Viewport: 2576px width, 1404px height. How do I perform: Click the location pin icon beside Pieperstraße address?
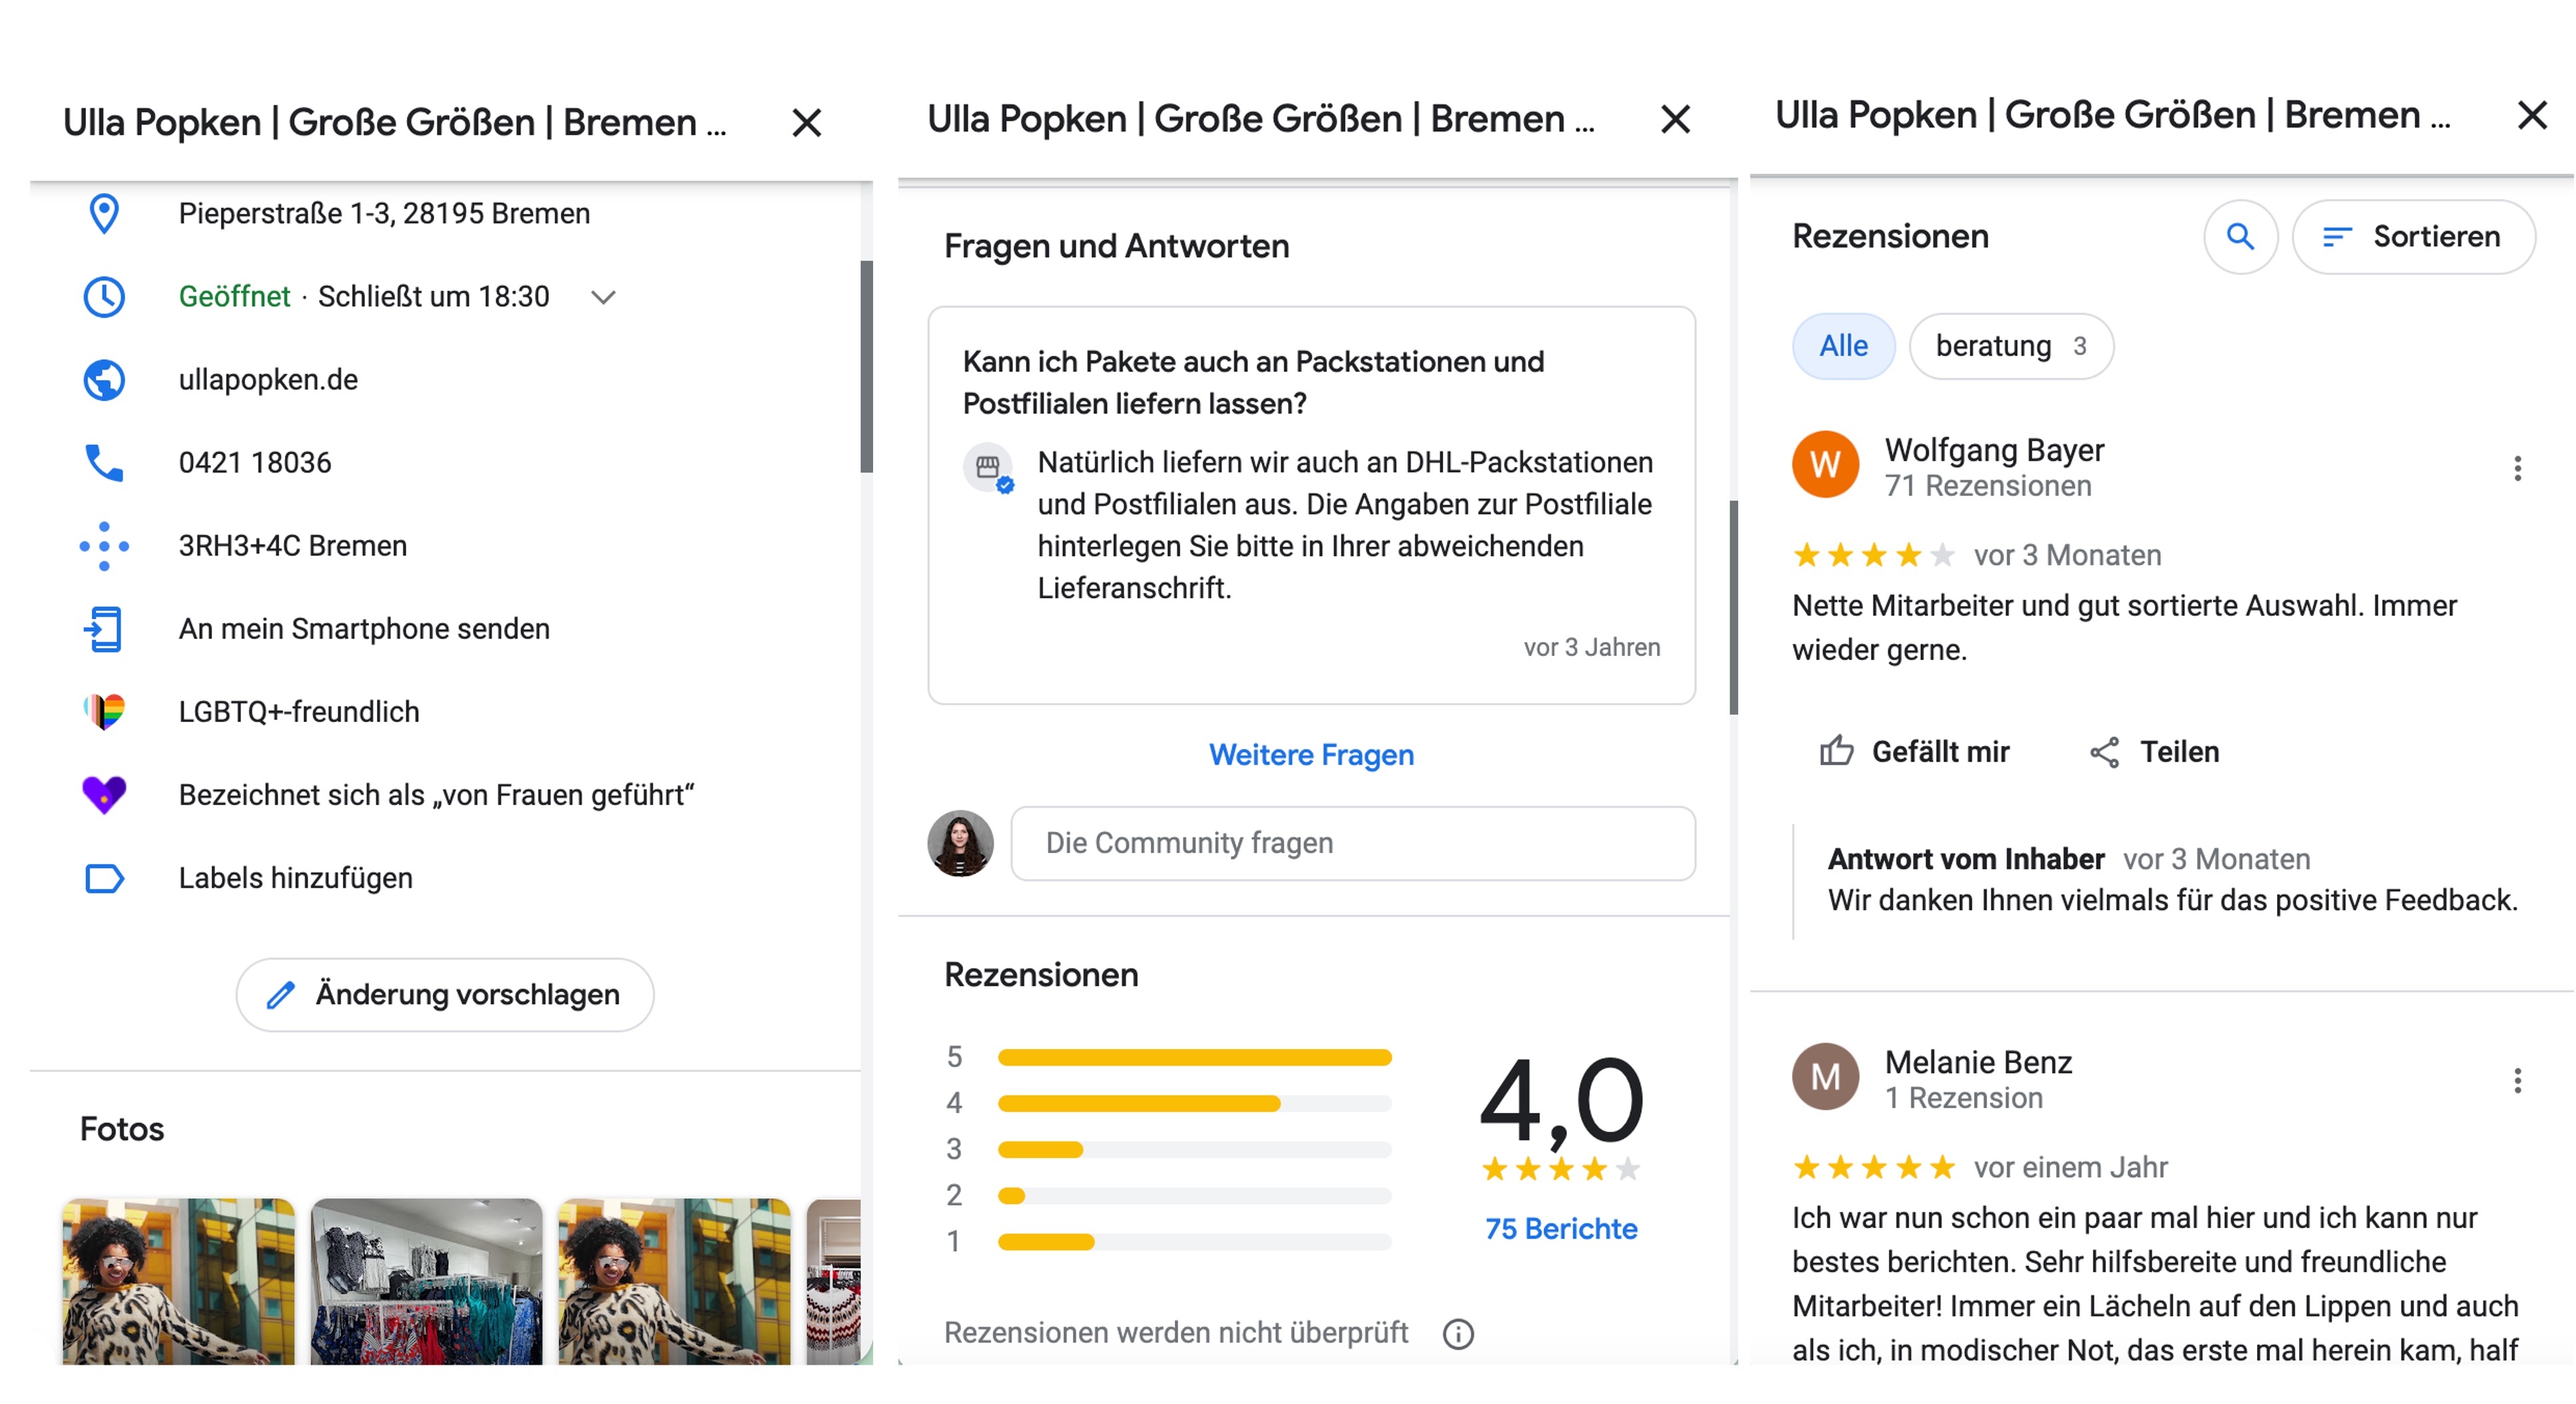[104, 213]
